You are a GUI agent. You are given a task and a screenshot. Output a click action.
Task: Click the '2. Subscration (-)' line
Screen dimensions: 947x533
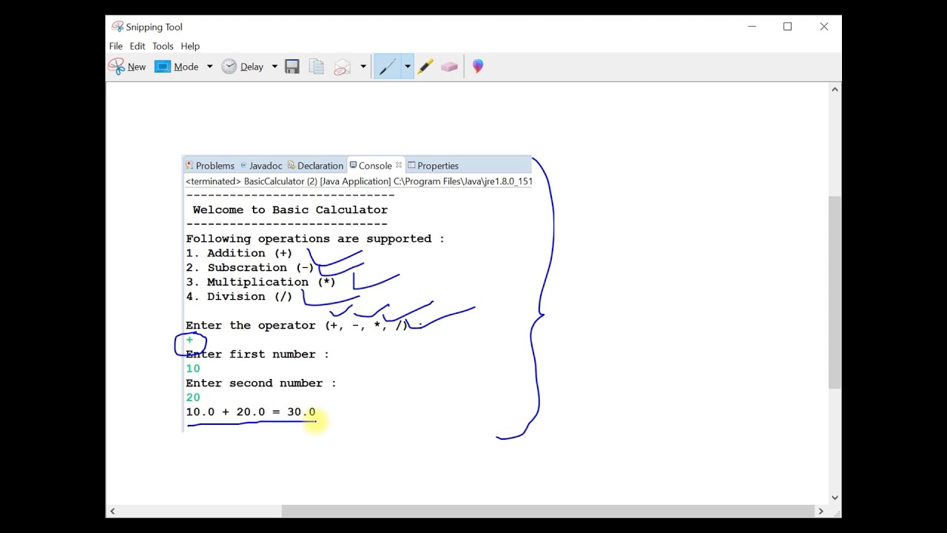coord(250,267)
